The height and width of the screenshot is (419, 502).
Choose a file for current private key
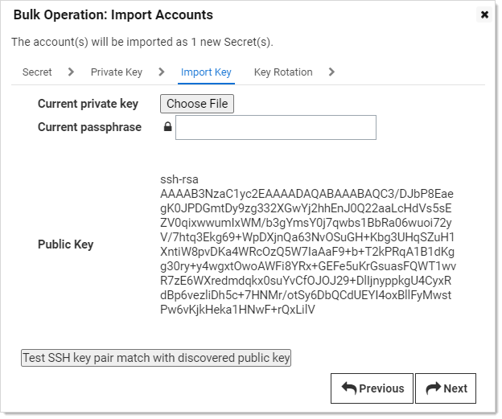point(197,104)
